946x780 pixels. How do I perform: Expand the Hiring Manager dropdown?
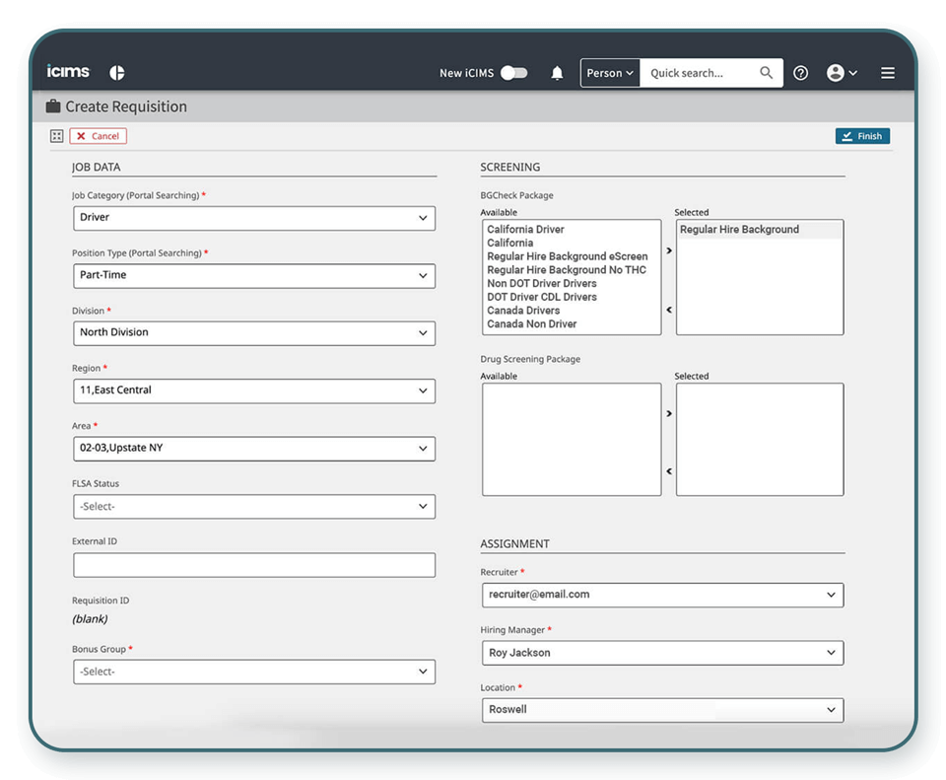pos(661,653)
